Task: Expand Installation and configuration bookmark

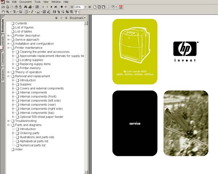Action: coord(8,43)
